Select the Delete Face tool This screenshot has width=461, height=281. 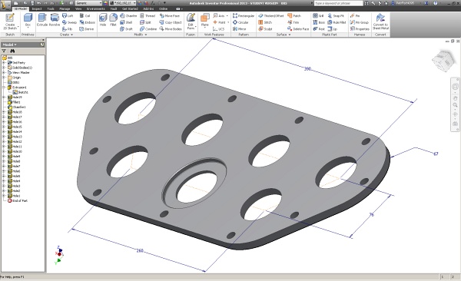[x=298, y=29]
